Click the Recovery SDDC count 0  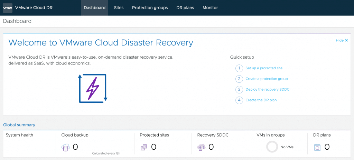(211, 147)
